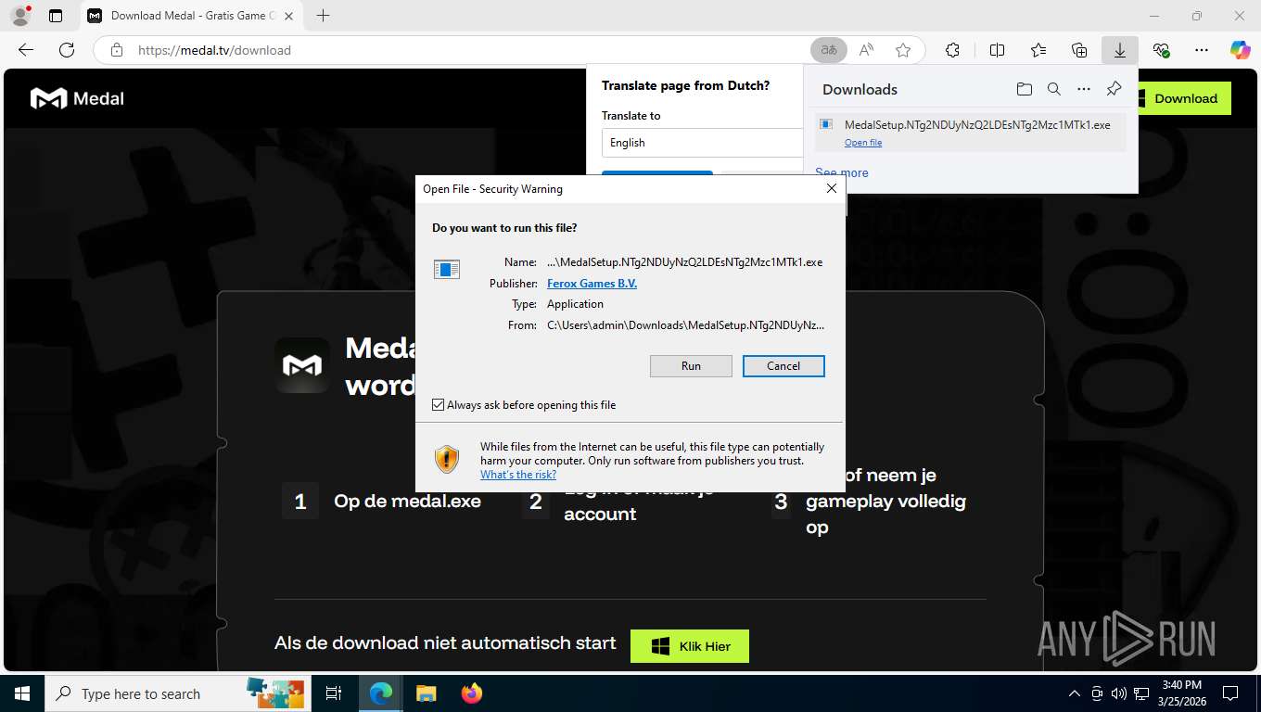Open Copilot icon in Edge toolbar
Viewport: 1261px width, 712px height.
(1241, 50)
